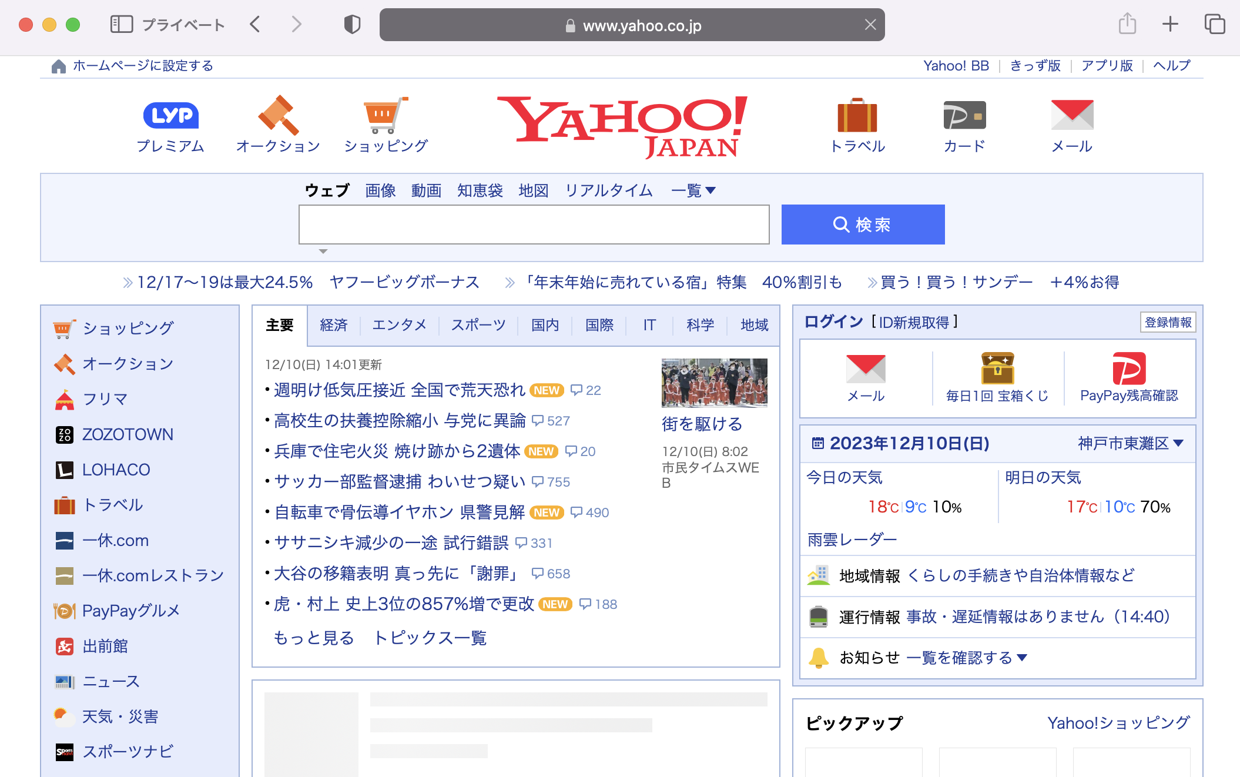This screenshot has height=777, width=1240.
Task: Select the エンタメ news tab
Action: pyautogui.click(x=399, y=325)
